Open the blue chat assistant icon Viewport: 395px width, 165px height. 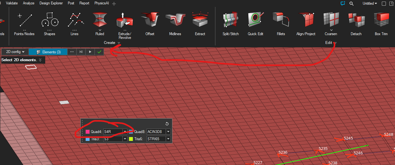point(343,3)
